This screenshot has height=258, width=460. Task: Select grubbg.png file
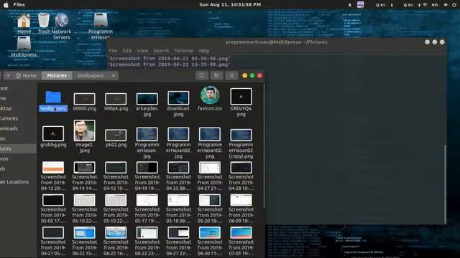coord(53,133)
